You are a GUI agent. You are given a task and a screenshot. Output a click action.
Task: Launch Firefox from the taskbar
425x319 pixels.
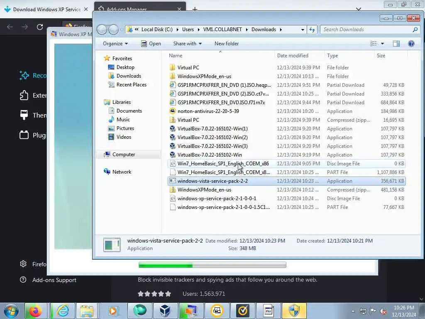click(x=35, y=311)
